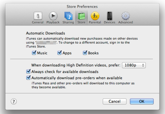Confirm settings with the OK button
165x114 pixels.
142,101
